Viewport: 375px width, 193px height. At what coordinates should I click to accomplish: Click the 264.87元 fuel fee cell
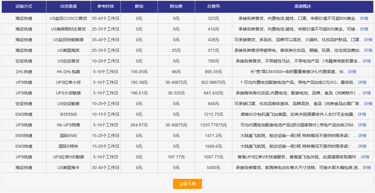pyautogui.click(x=139, y=125)
